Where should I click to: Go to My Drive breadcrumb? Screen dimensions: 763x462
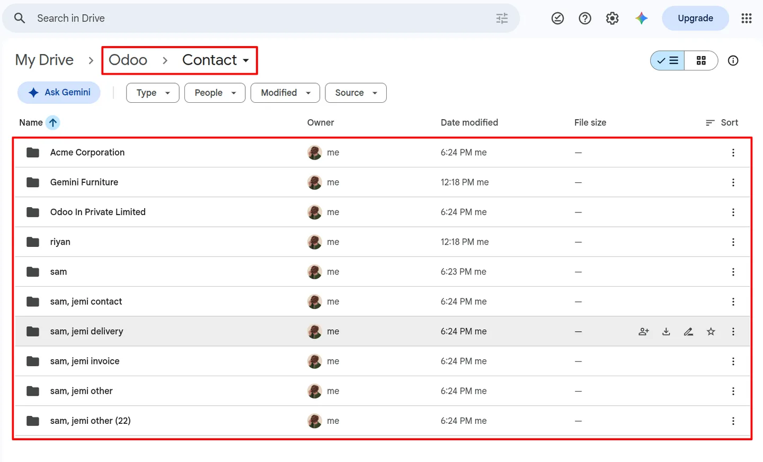pos(45,60)
